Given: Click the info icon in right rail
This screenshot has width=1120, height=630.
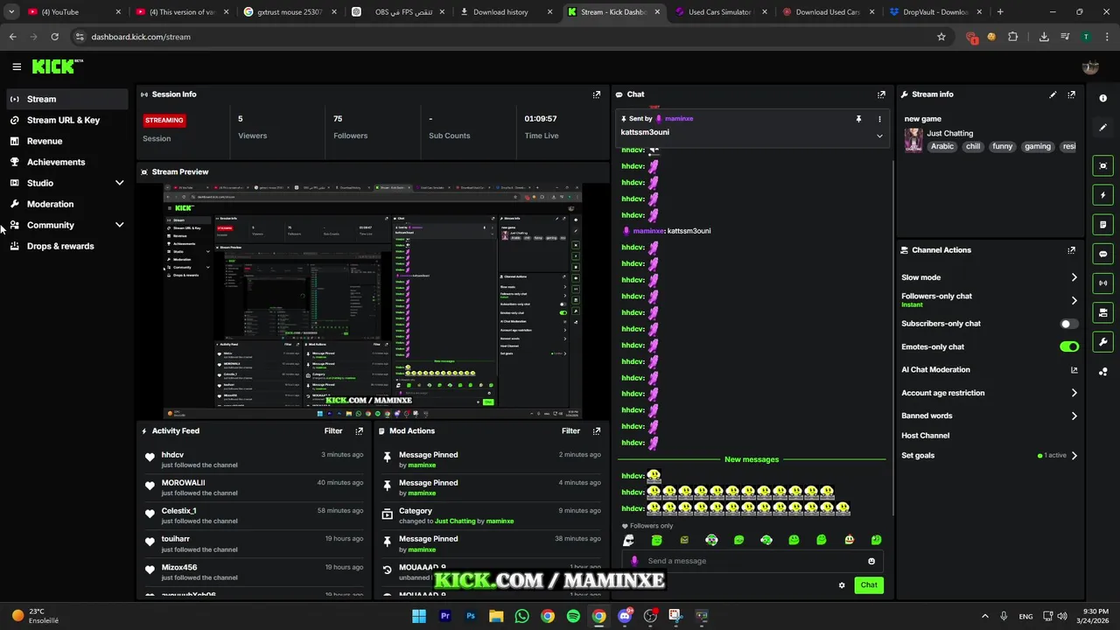Looking at the screenshot, I should (1103, 98).
